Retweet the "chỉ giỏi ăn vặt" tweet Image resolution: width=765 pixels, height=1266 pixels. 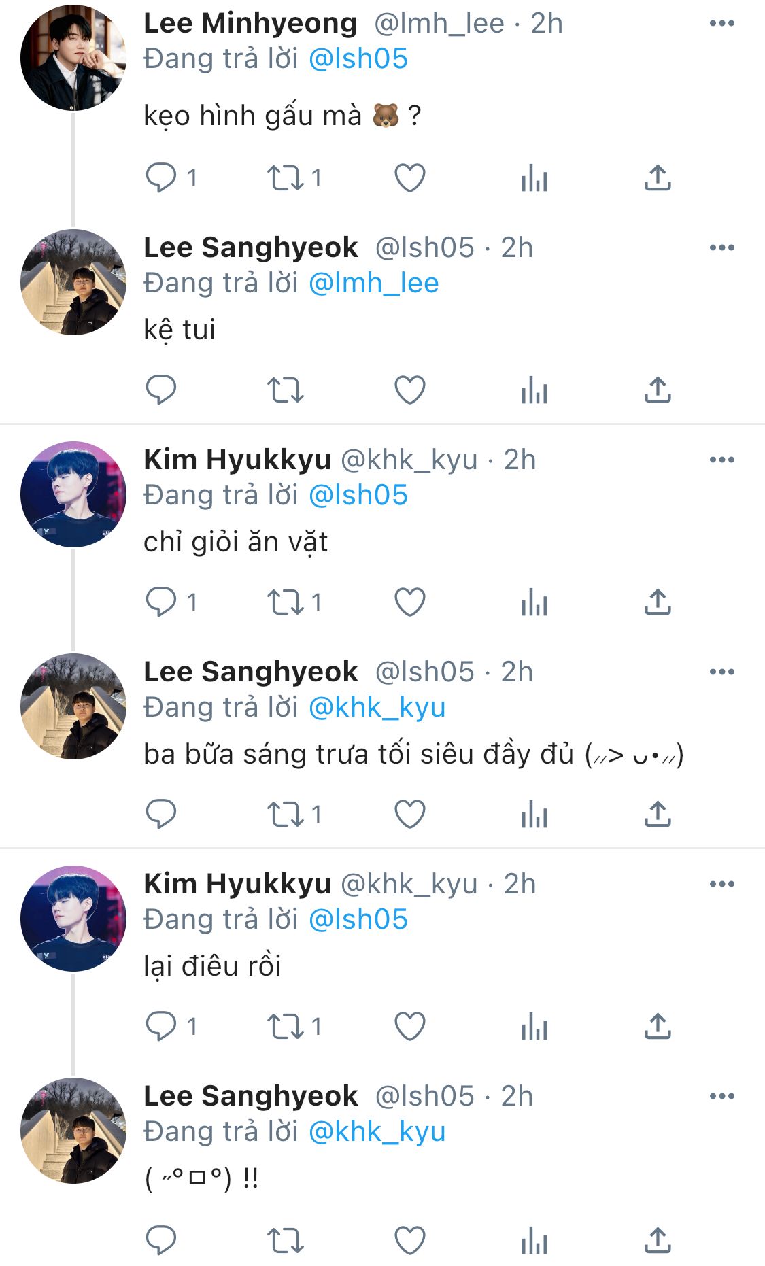point(285,602)
